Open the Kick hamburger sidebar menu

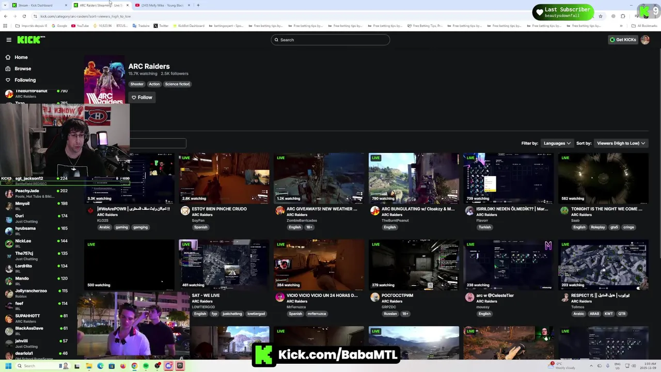click(9, 40)
